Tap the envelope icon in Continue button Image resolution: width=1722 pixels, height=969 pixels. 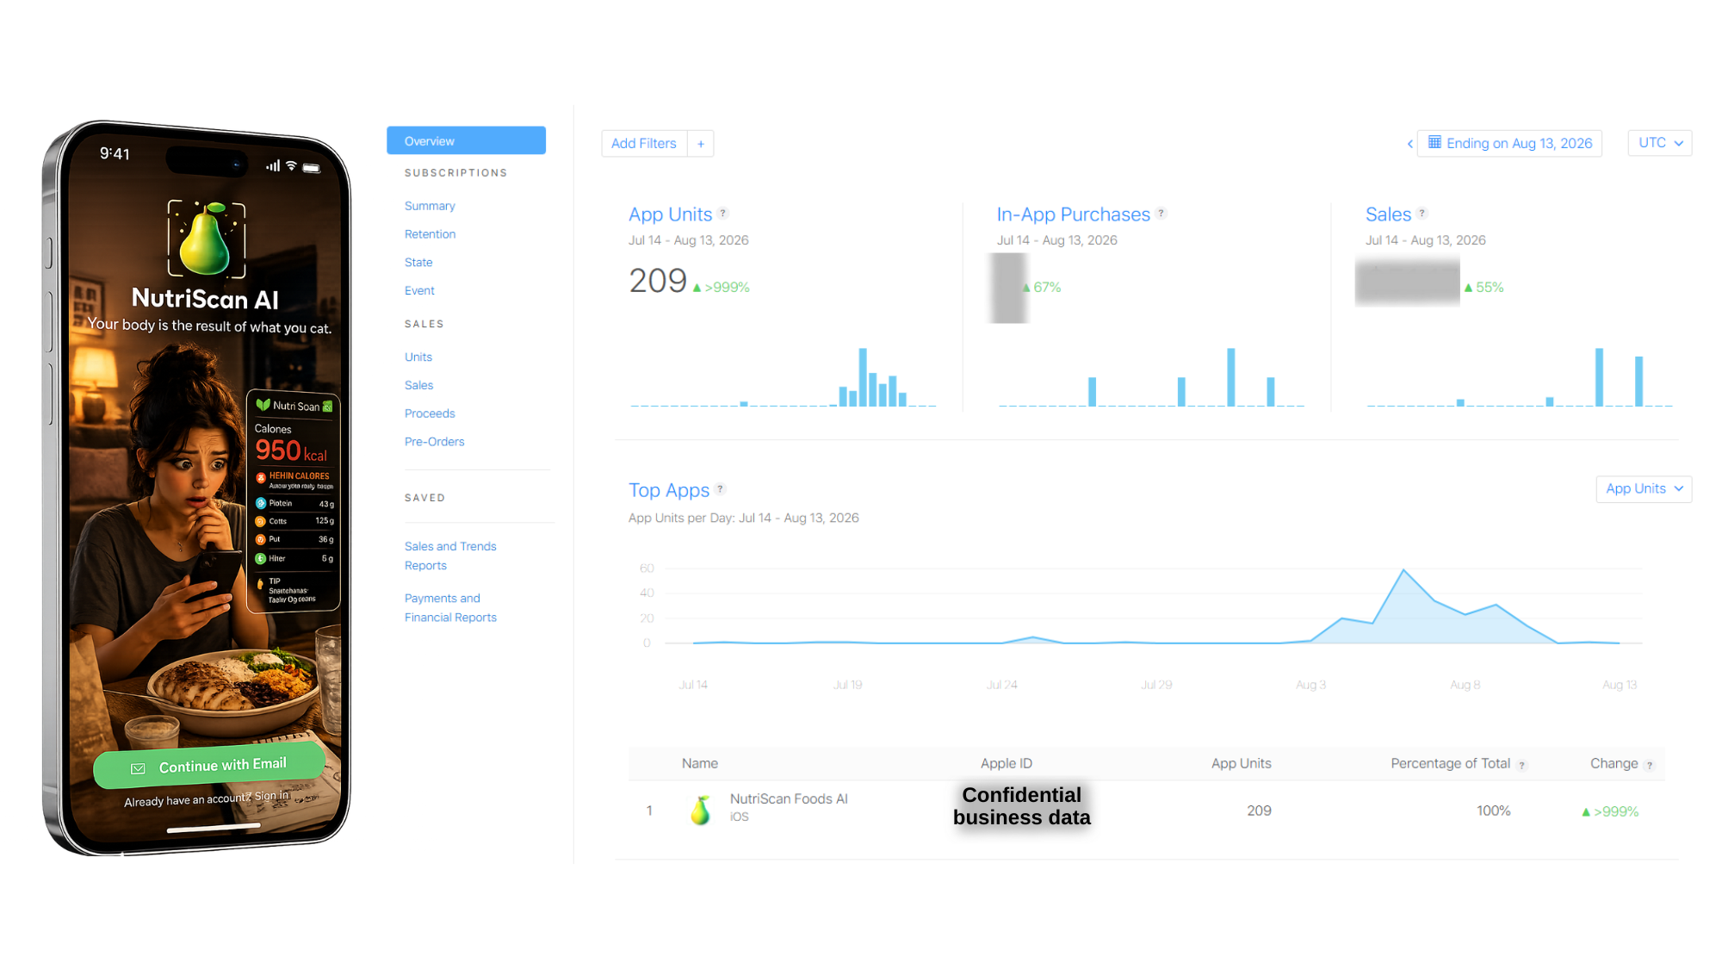pyautogui.click(x=138, y=768)
